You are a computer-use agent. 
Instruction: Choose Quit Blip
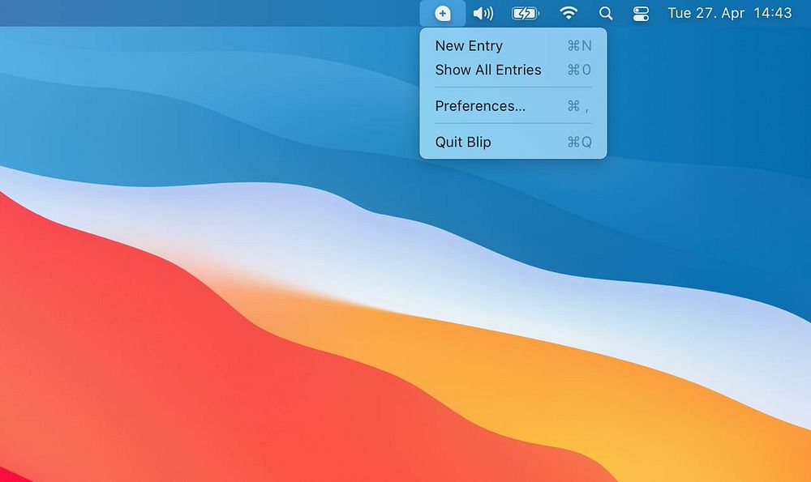coord(513,142)
